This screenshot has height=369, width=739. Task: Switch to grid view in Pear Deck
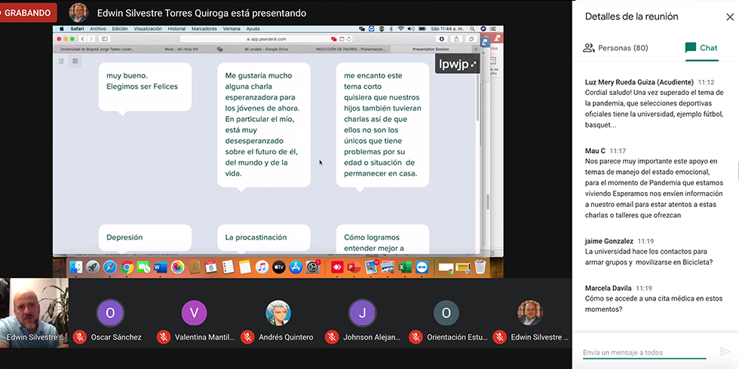point(75,61)
